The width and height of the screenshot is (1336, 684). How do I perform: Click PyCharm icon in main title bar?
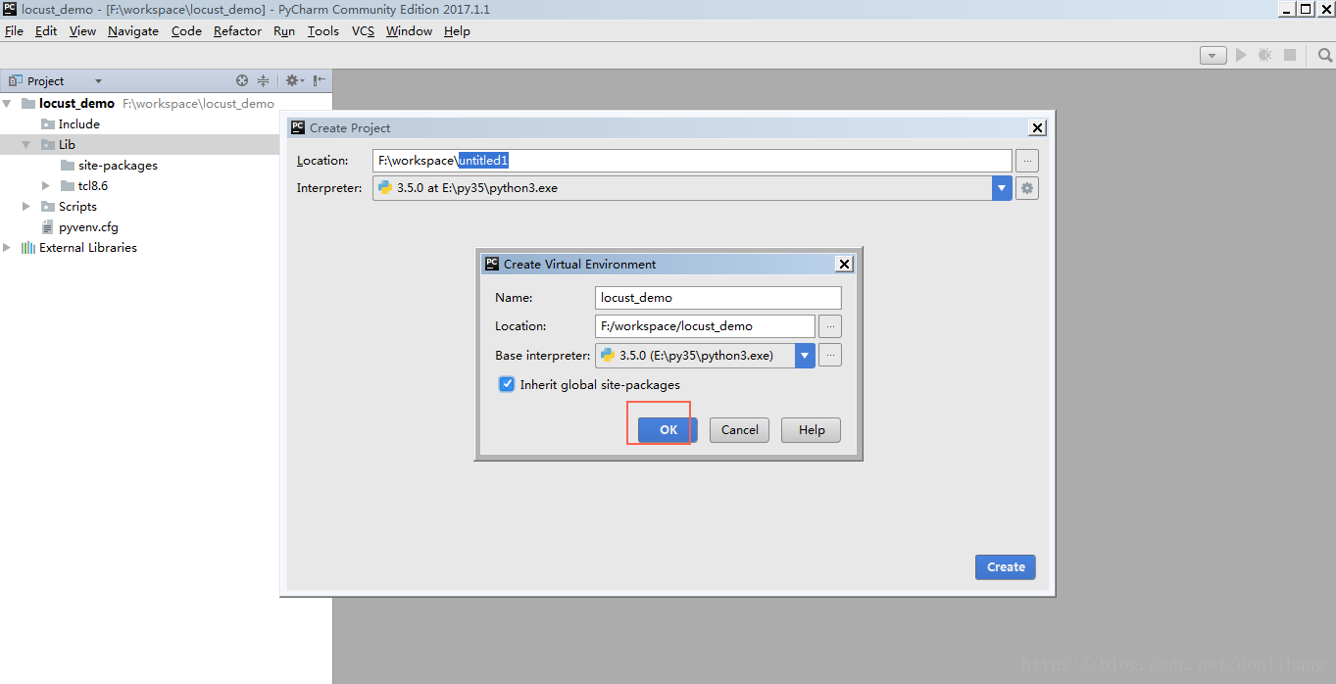pos(10,9)
